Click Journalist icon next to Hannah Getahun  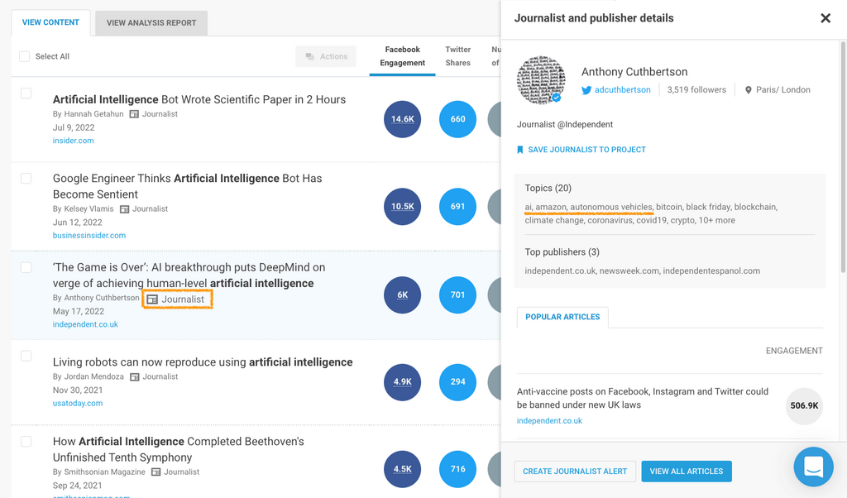point(133,114)
